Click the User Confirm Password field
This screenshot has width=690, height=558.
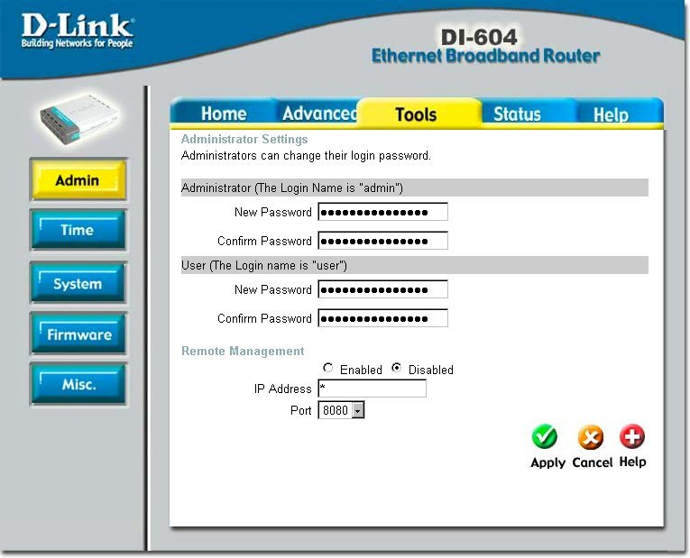(382, 318)
